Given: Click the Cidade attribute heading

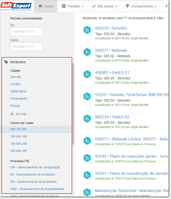Looking at the screenshot, I should tap(15, 71).
